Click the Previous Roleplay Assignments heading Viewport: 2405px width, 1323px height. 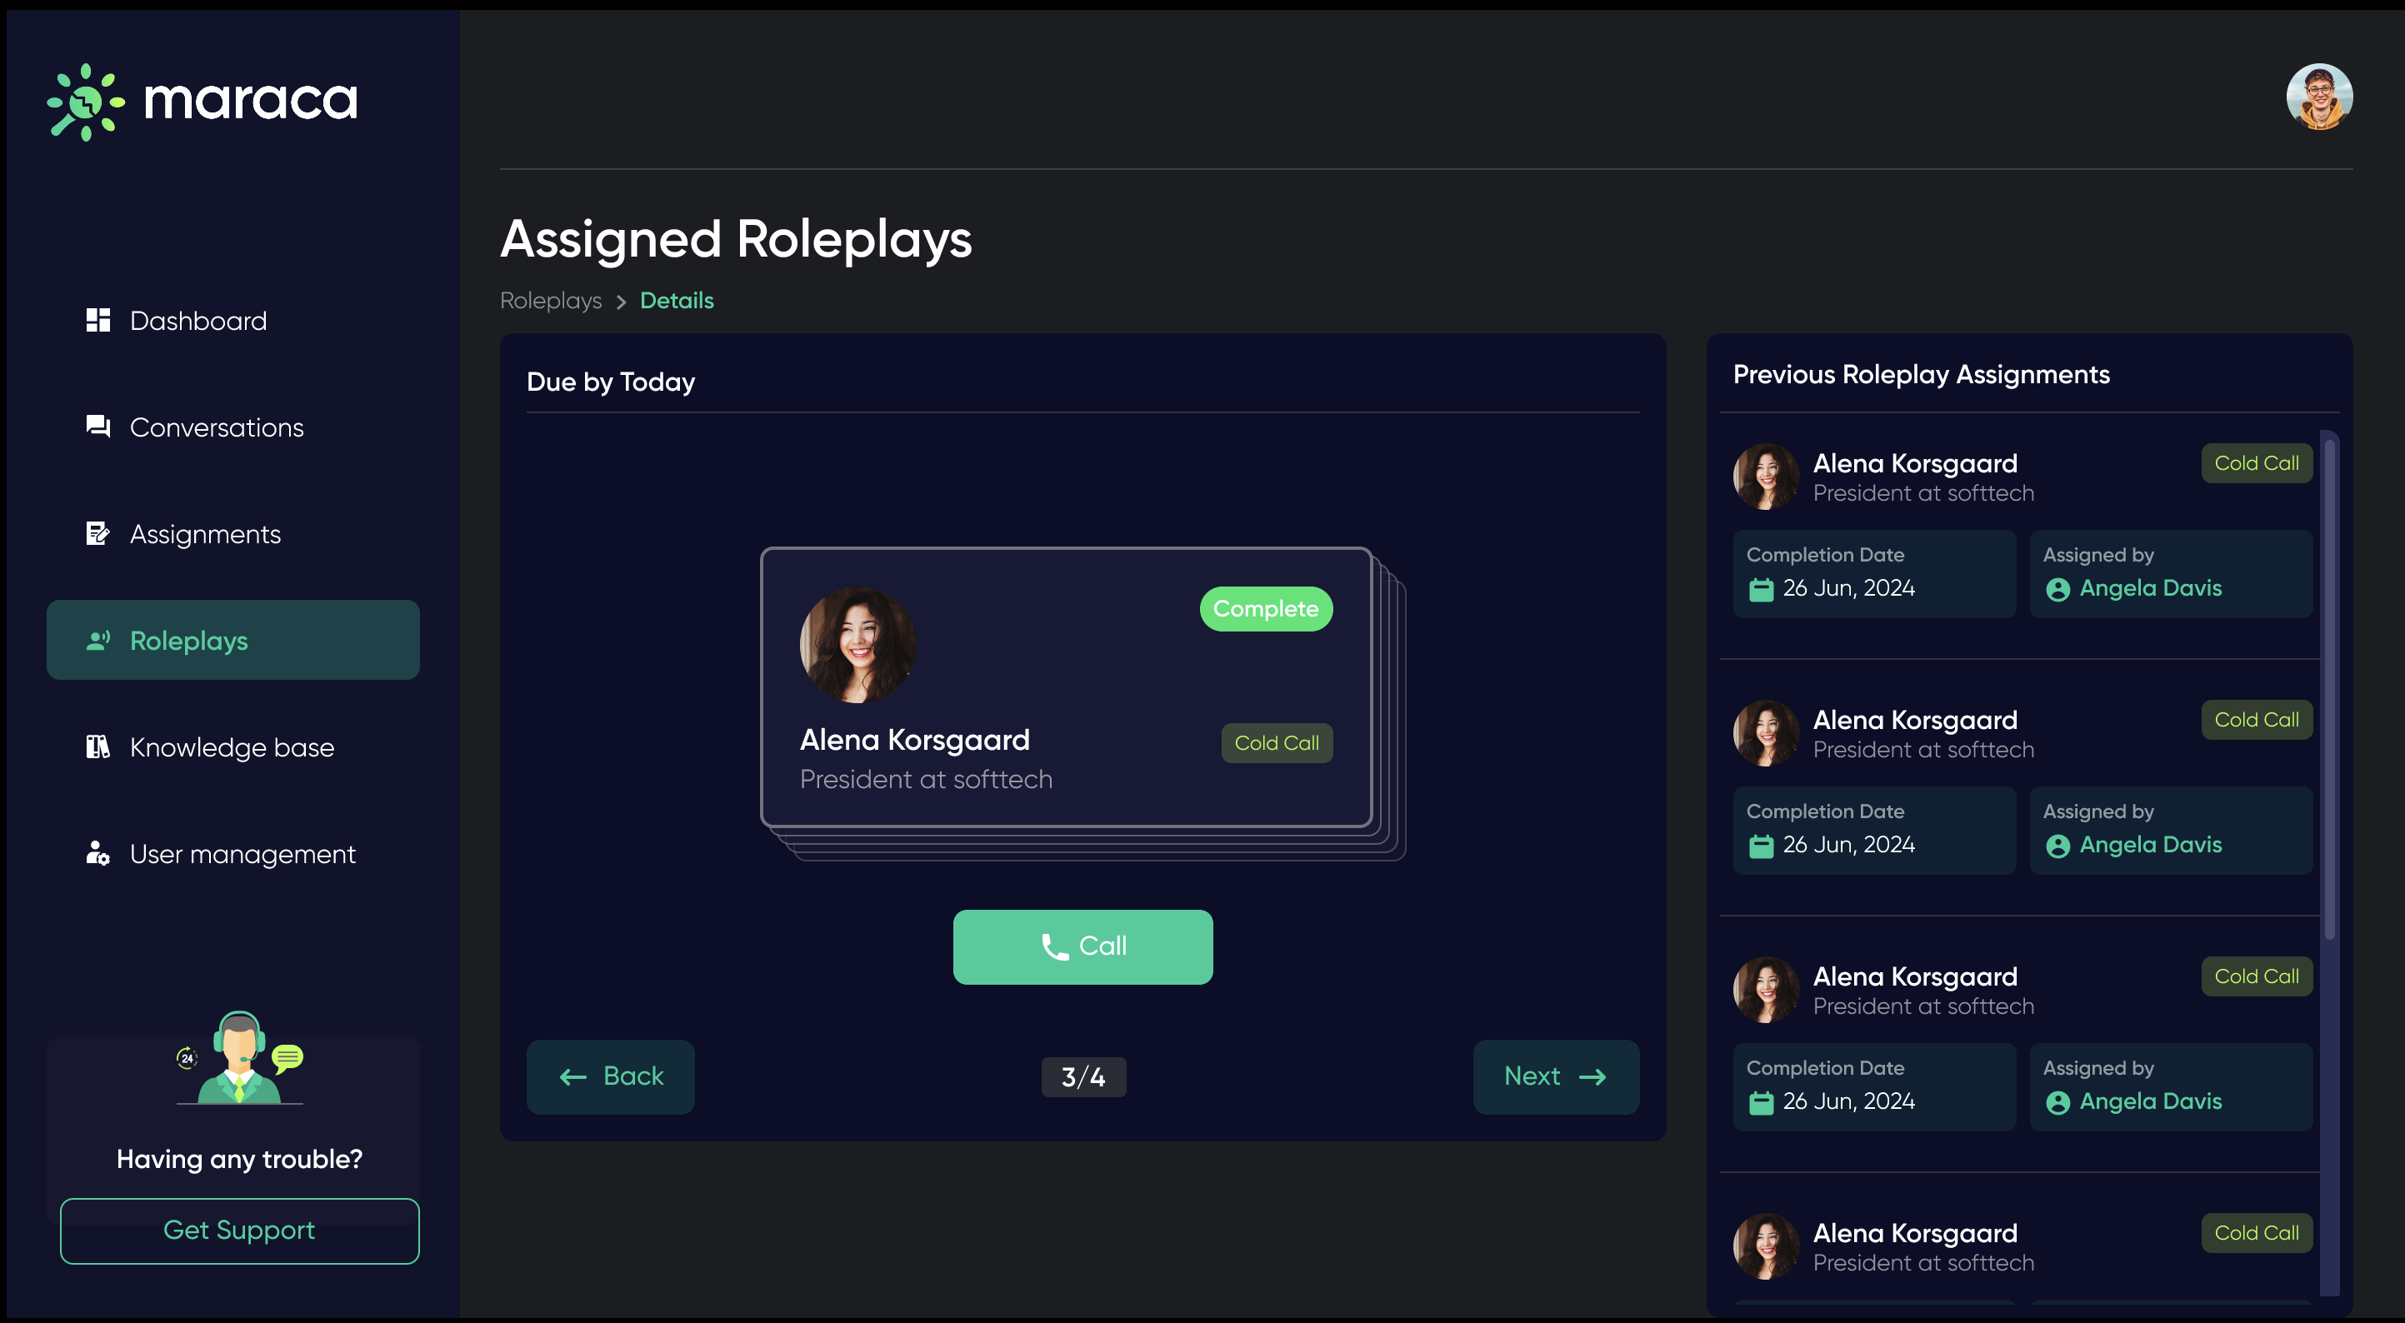[1922, 374]
